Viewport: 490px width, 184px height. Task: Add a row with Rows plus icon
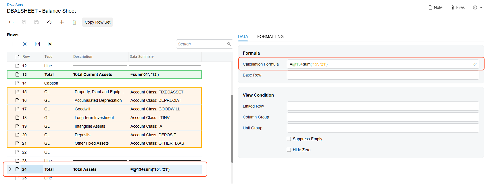12,44
